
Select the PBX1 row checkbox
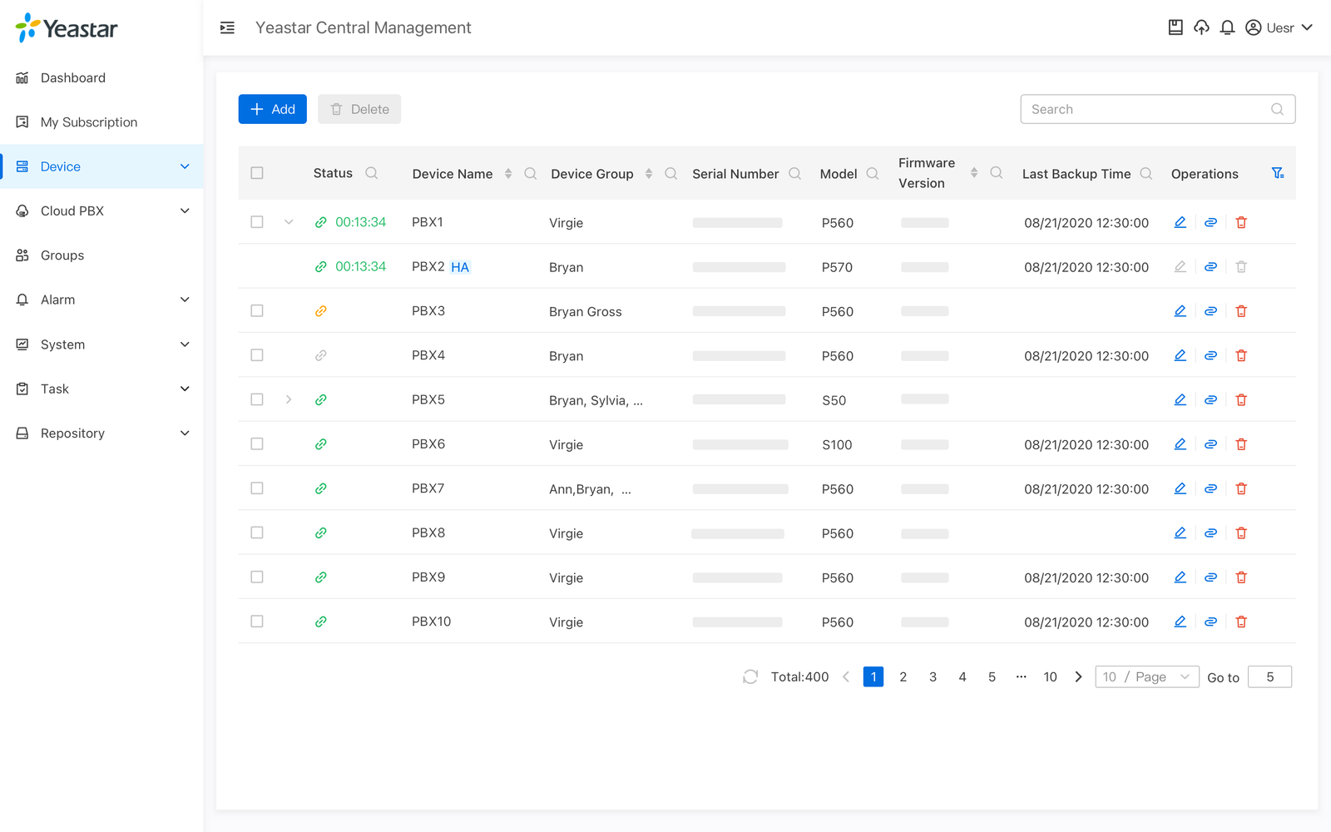257,222
